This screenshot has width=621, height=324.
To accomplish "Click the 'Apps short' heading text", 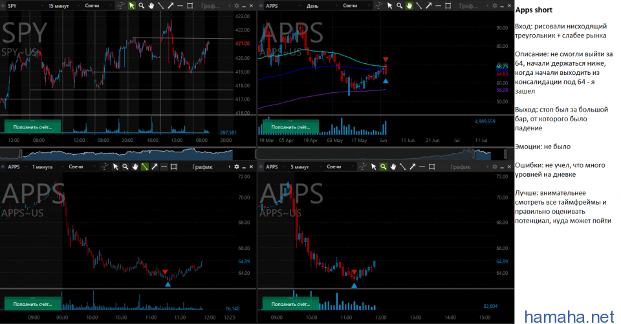I will [x=534, y=10].
